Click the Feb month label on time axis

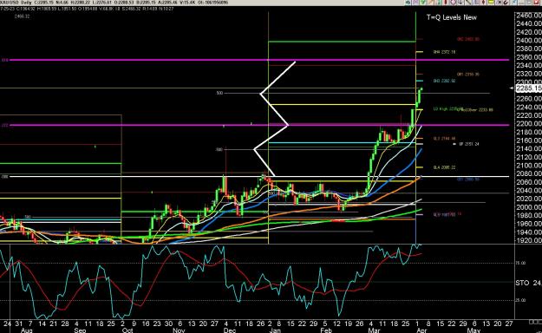point(326,330)
